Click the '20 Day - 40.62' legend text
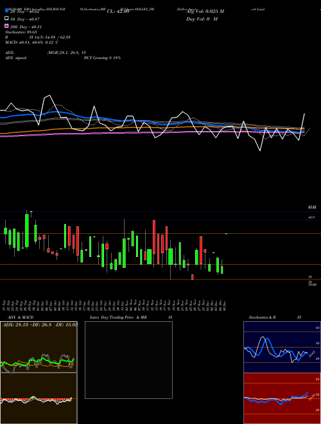 click(x=24, y=12)
